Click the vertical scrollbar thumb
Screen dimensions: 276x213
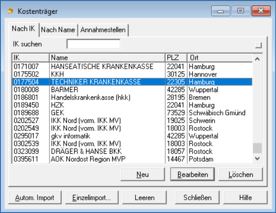pos(257,148)
